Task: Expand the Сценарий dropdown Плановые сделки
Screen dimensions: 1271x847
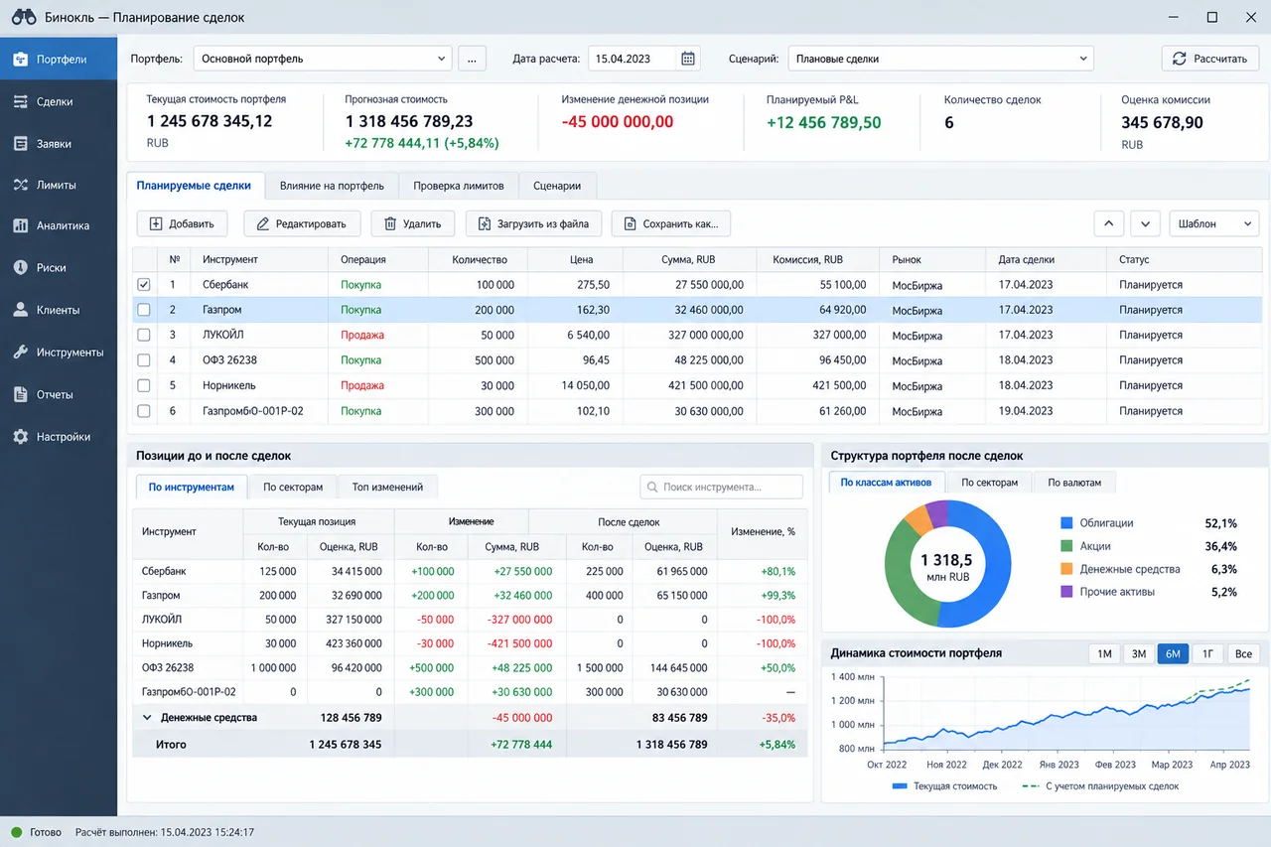Action: pyautogui.click(x=940, y=59)
